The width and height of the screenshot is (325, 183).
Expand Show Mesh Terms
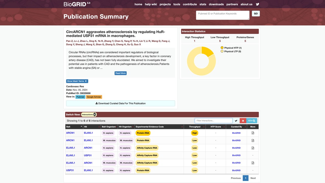[x=77, y=81]
